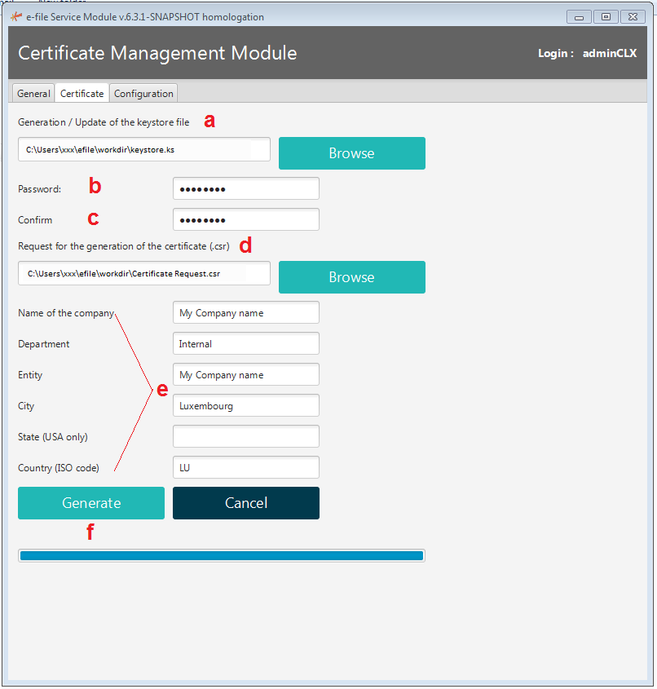Close the e-file Service Module window

tap(633, 16)
